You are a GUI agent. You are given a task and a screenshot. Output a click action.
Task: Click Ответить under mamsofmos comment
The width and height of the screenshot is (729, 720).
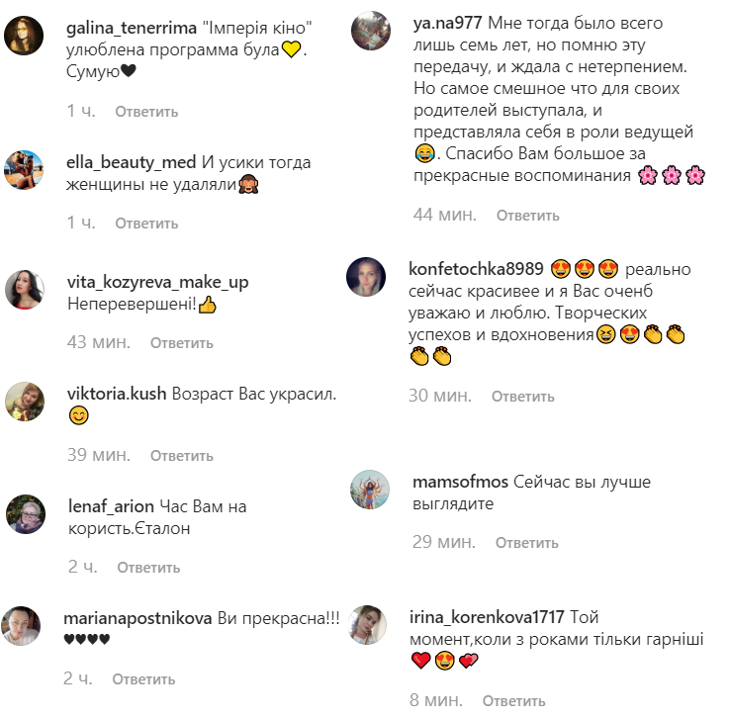pyautogui.click(x=527, y=542)
